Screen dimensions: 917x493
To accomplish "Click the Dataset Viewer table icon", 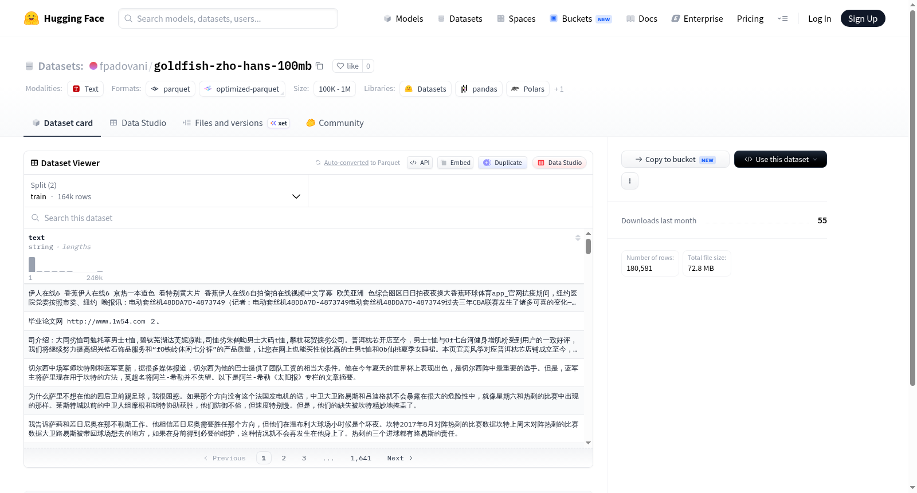I will pos(34,163).
